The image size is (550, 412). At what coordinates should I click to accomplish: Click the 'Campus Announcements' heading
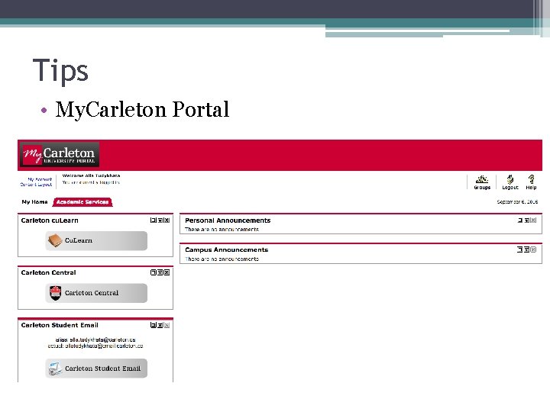[x=227, y=249]
